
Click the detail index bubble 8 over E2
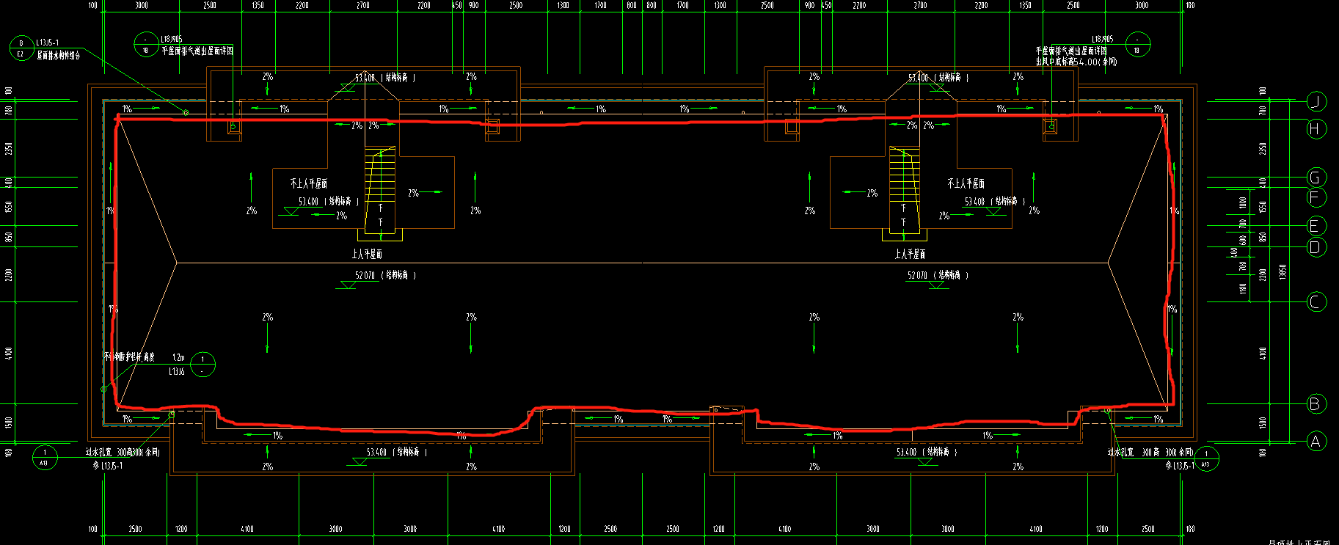pos(21,48)
